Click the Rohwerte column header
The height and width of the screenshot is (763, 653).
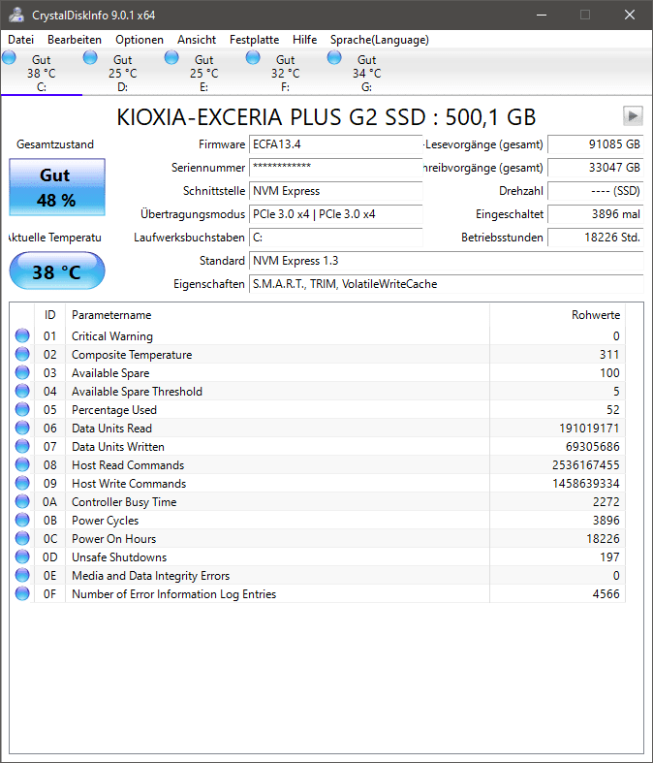tap(557, 315)
